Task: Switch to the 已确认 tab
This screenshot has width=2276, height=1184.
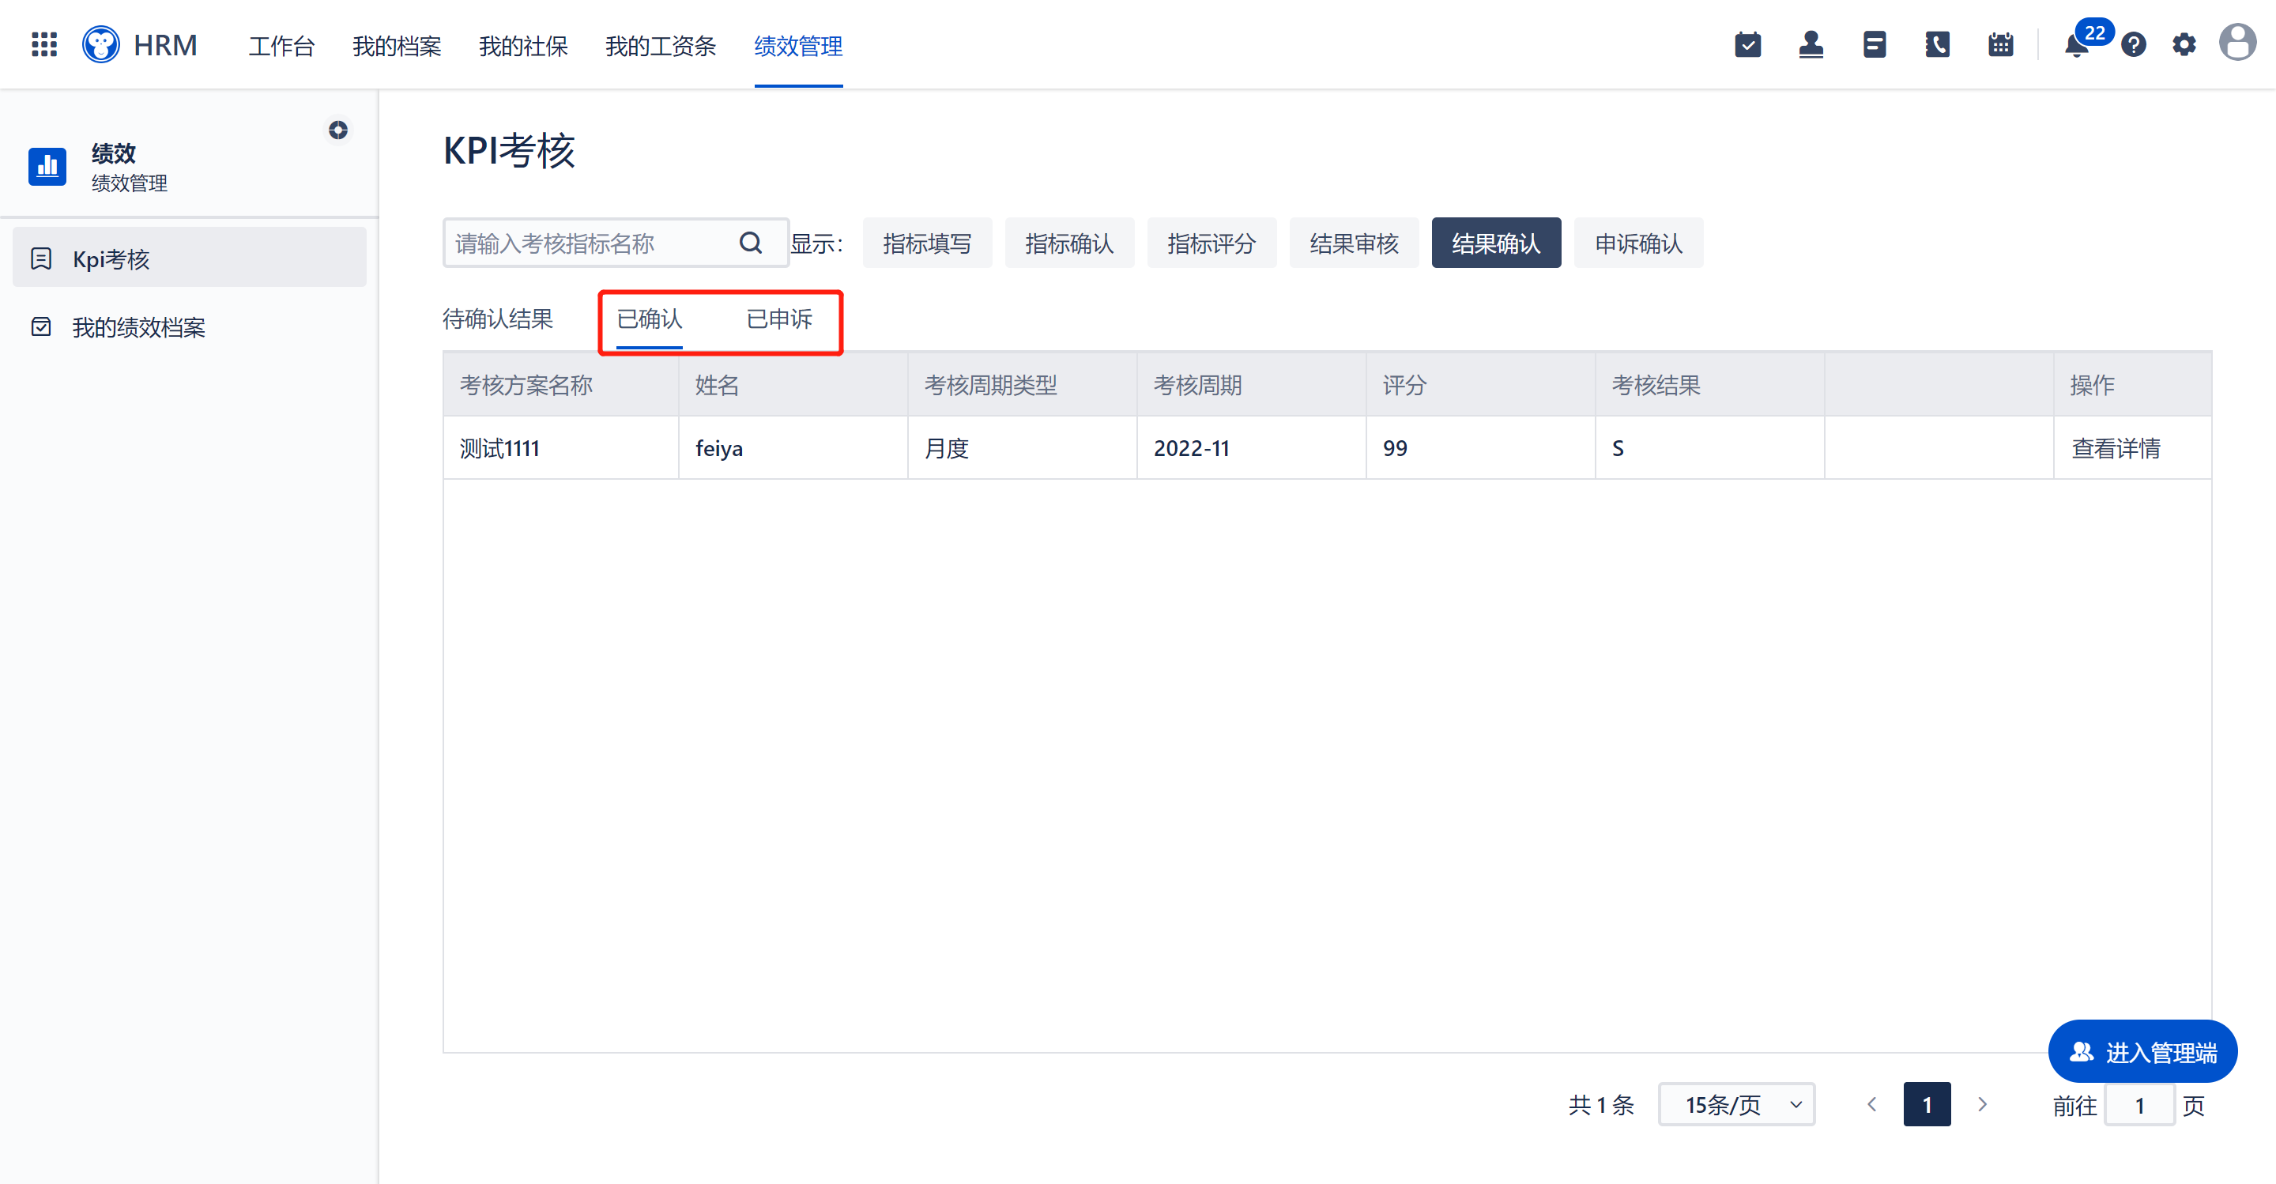Action: (x=650, y=319)
